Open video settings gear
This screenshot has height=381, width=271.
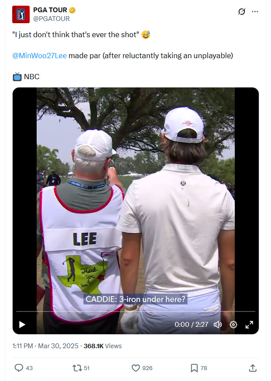click(x=233, y=325)
